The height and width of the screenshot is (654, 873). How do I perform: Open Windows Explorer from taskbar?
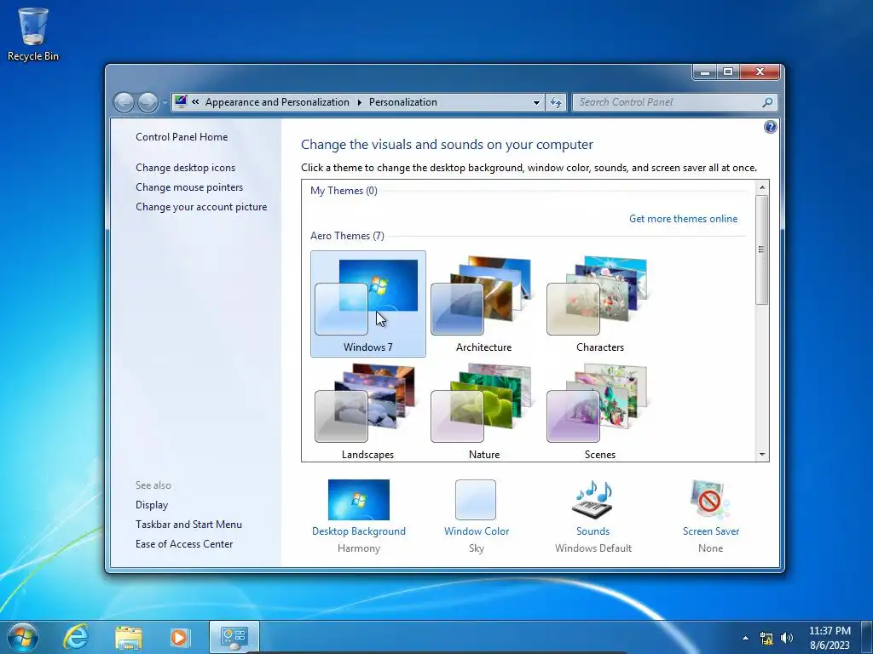pos(129,637)
